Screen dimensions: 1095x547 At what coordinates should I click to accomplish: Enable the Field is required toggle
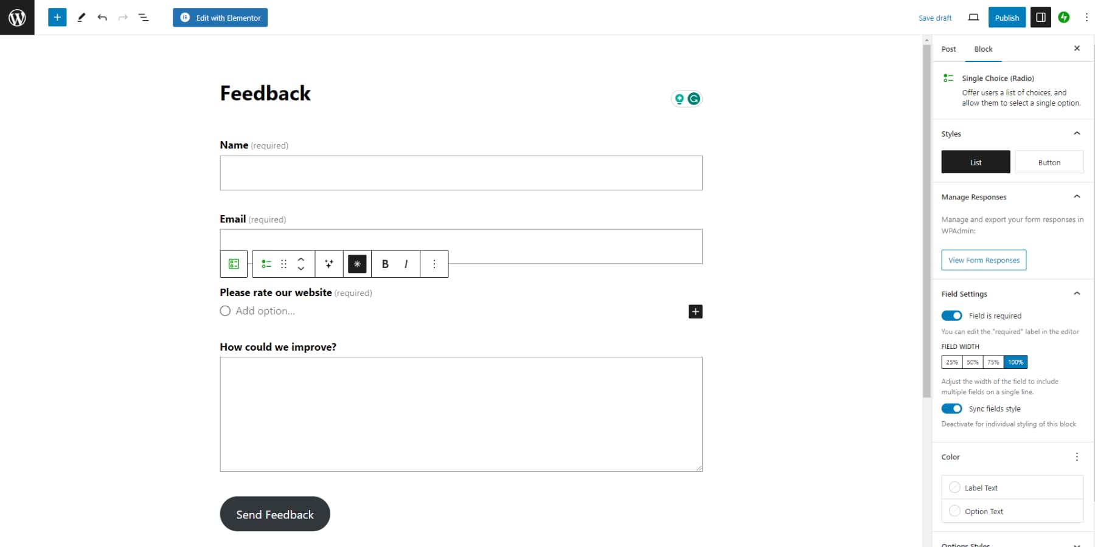[x=951, y=315]
